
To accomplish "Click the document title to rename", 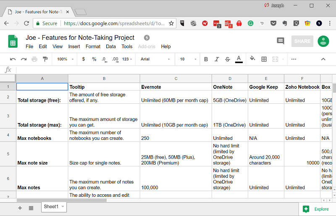I will [80, 38].
